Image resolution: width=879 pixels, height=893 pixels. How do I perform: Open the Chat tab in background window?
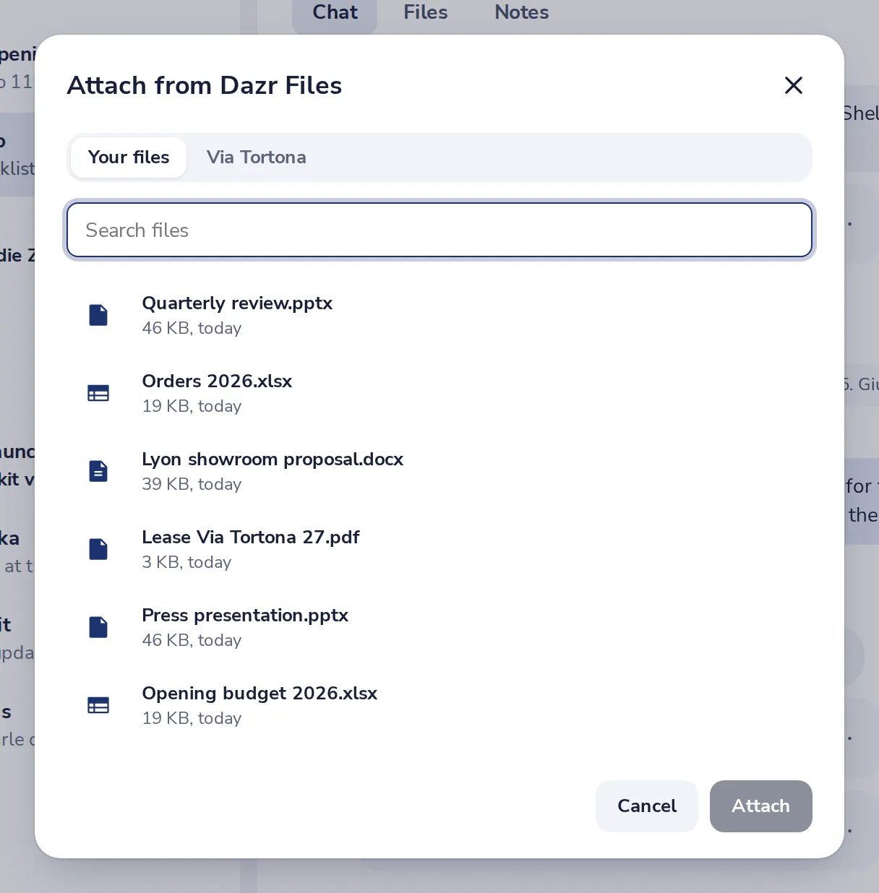click(x=335, y=13)
